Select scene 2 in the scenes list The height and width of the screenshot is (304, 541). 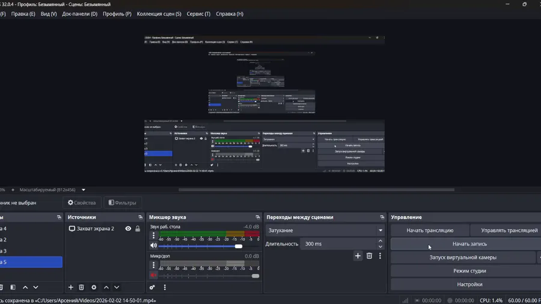tap(31, 240)
